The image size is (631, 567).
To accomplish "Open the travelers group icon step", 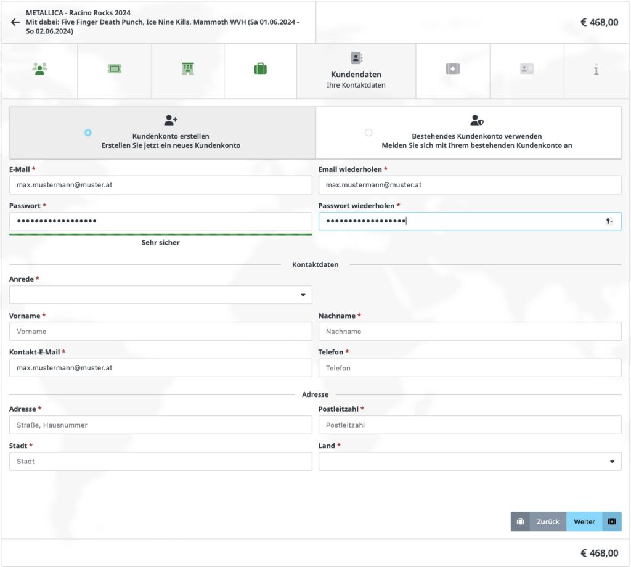I will click(x=40, y=69).
